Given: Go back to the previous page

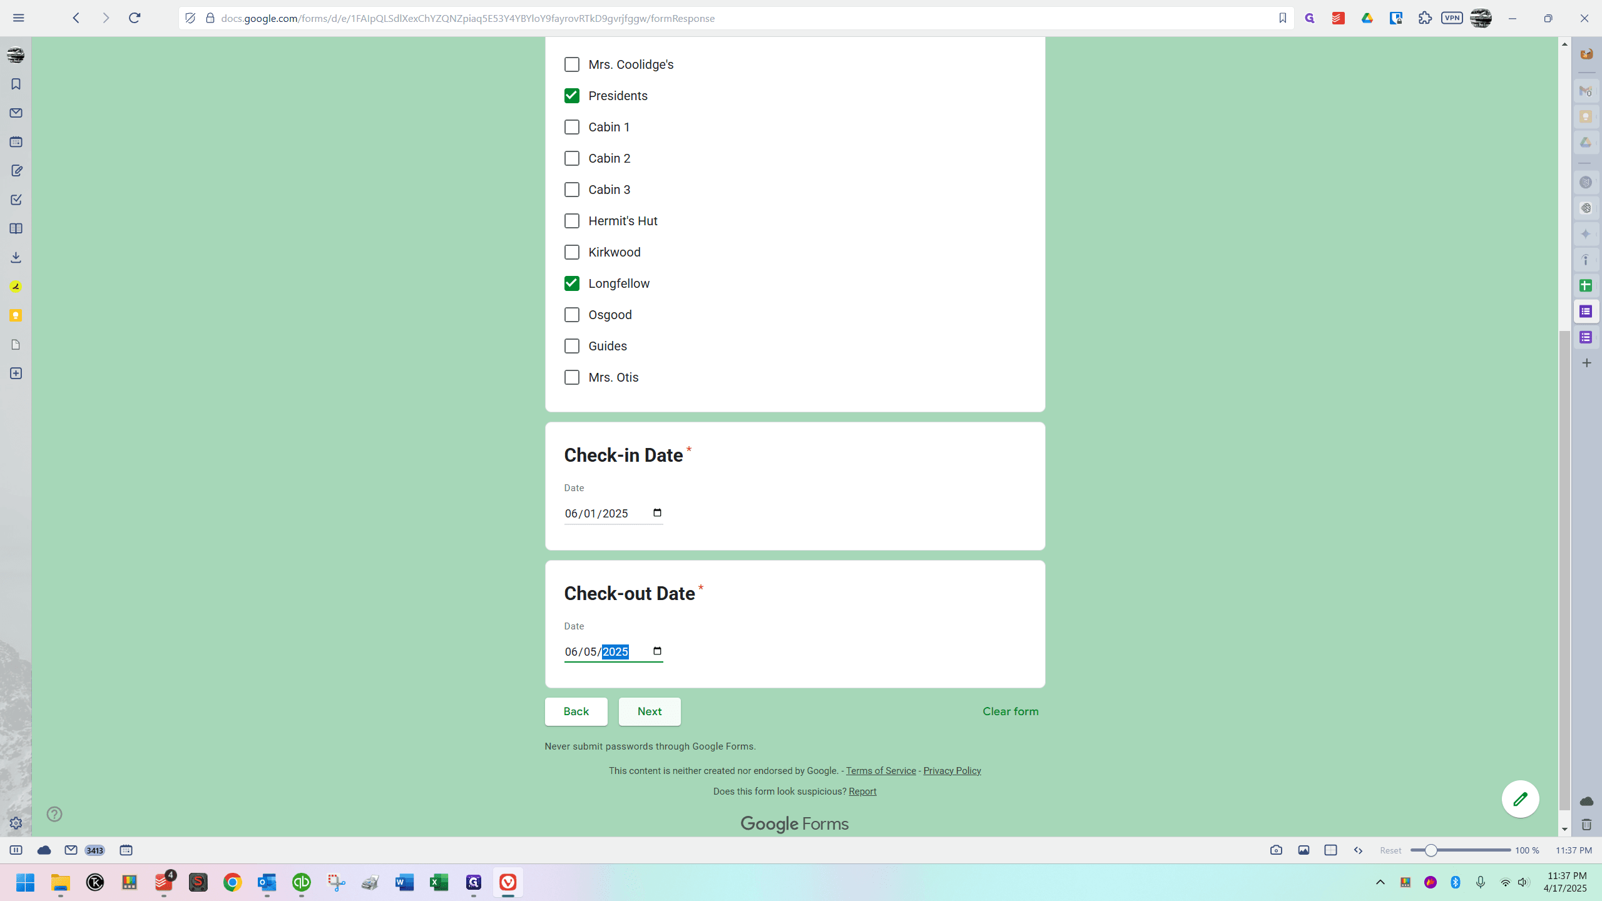Looking at the screenshot, I should point(76,18).
